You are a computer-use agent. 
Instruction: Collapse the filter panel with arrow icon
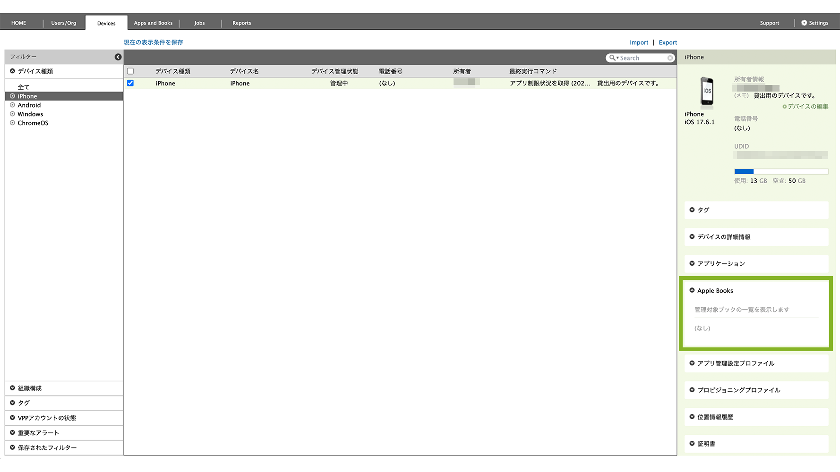coord(118,57)
